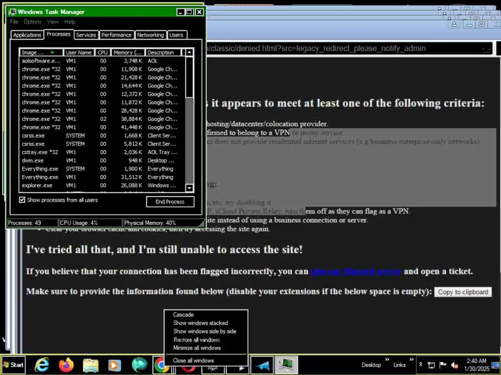The width and height of the screenshot is (501, 375).
Task: Click the Start button
Action: [x=13, y=365]
